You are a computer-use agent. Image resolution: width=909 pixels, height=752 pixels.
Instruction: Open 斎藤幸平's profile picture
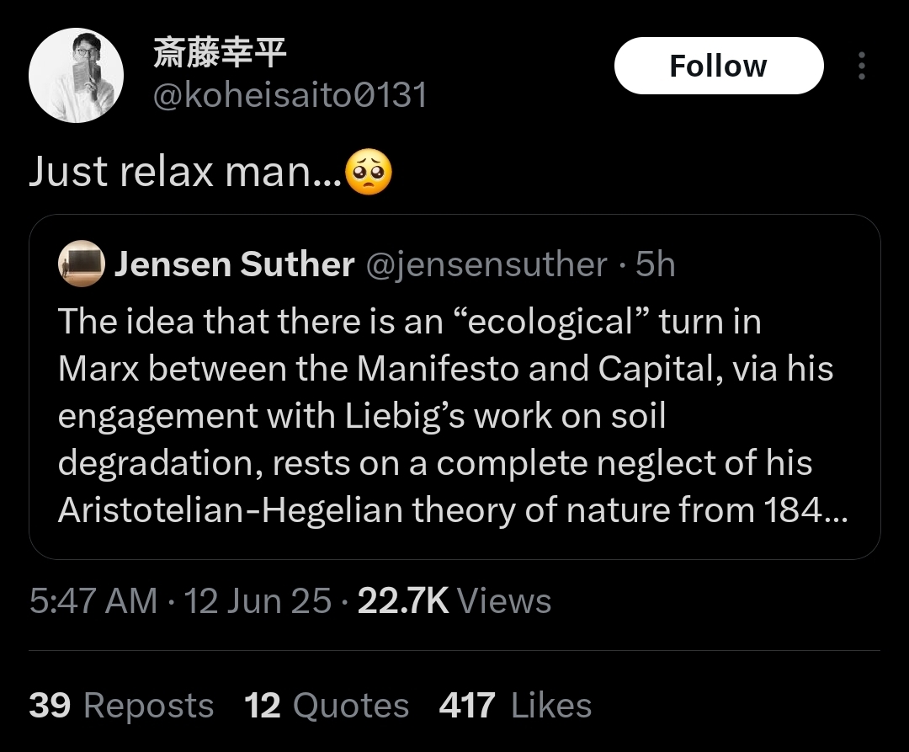[76, 76]
